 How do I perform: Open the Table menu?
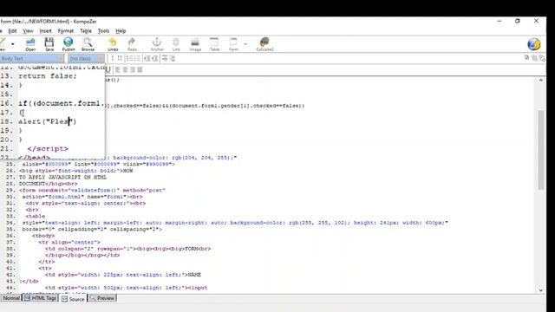click(86, 31)
